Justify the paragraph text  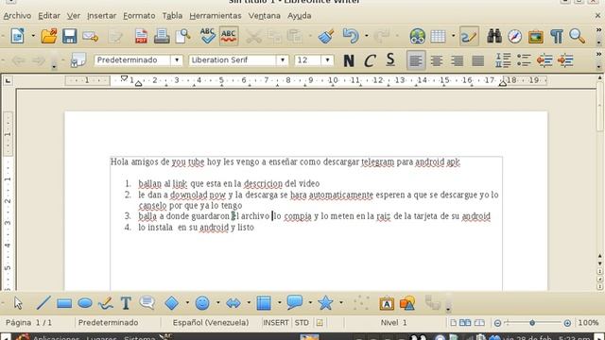tap(477, 60)
